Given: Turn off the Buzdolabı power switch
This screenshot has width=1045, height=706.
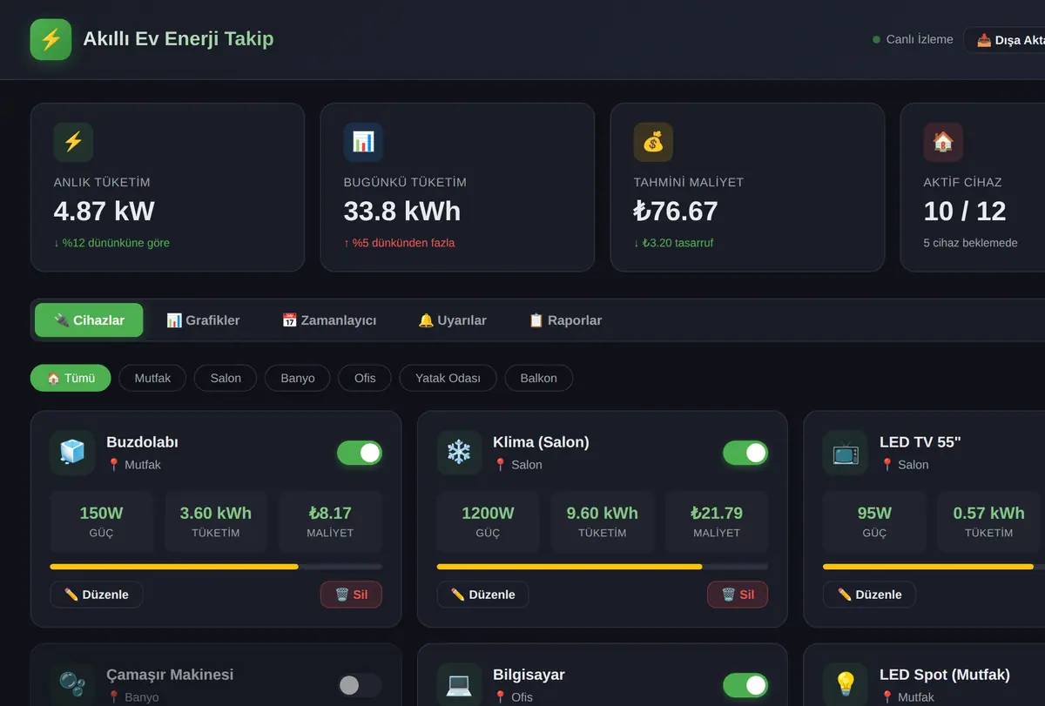Looking at the screenshot, I should pos(360,453).
